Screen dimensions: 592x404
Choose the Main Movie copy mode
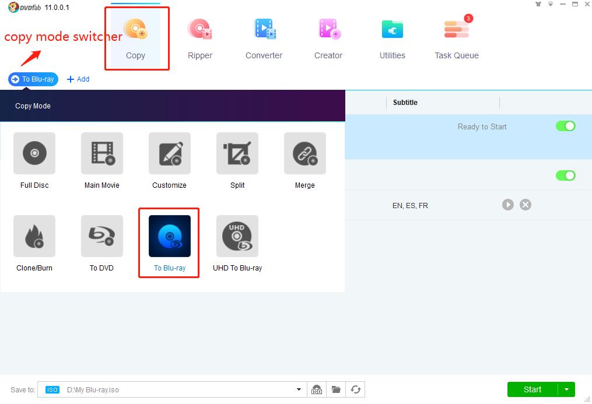[102, 161]
